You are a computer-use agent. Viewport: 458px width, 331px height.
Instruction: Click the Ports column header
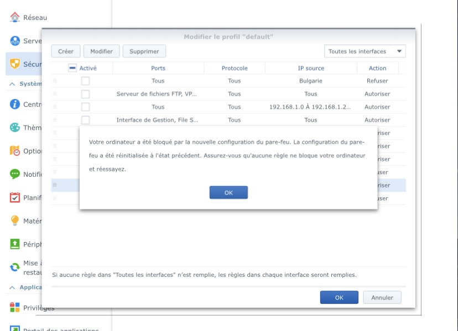[x=158, y=68]
